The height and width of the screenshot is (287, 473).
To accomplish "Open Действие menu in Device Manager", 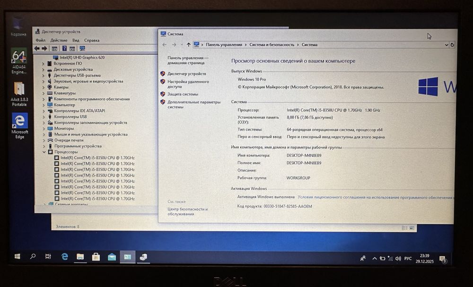I will [59, 40].
